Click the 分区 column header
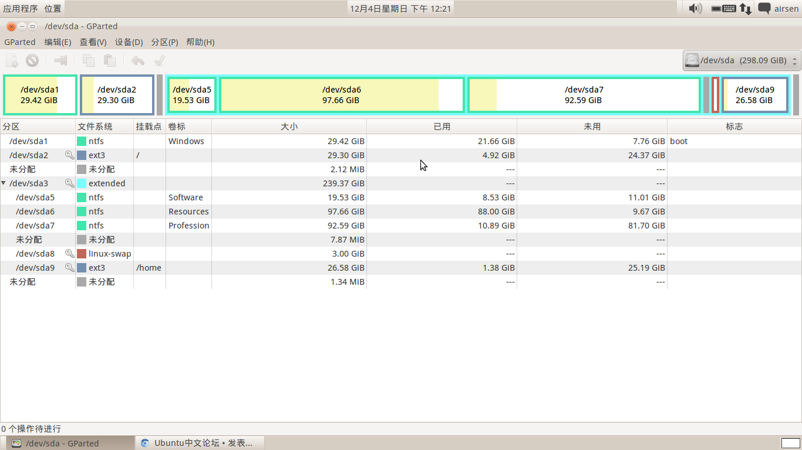802x450 pixels. [38, 127]
